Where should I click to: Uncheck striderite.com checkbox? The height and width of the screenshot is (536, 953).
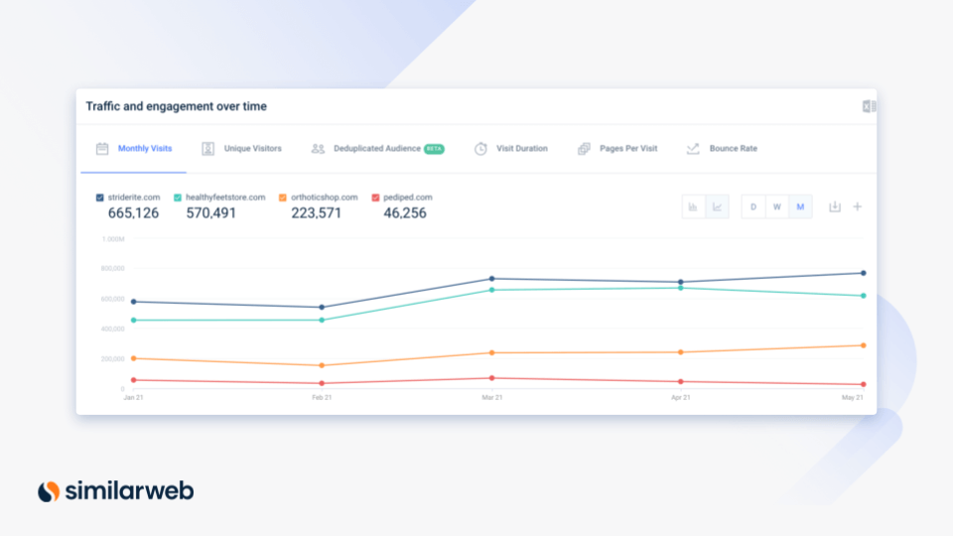pyautogui.click(x=99, y=198)
